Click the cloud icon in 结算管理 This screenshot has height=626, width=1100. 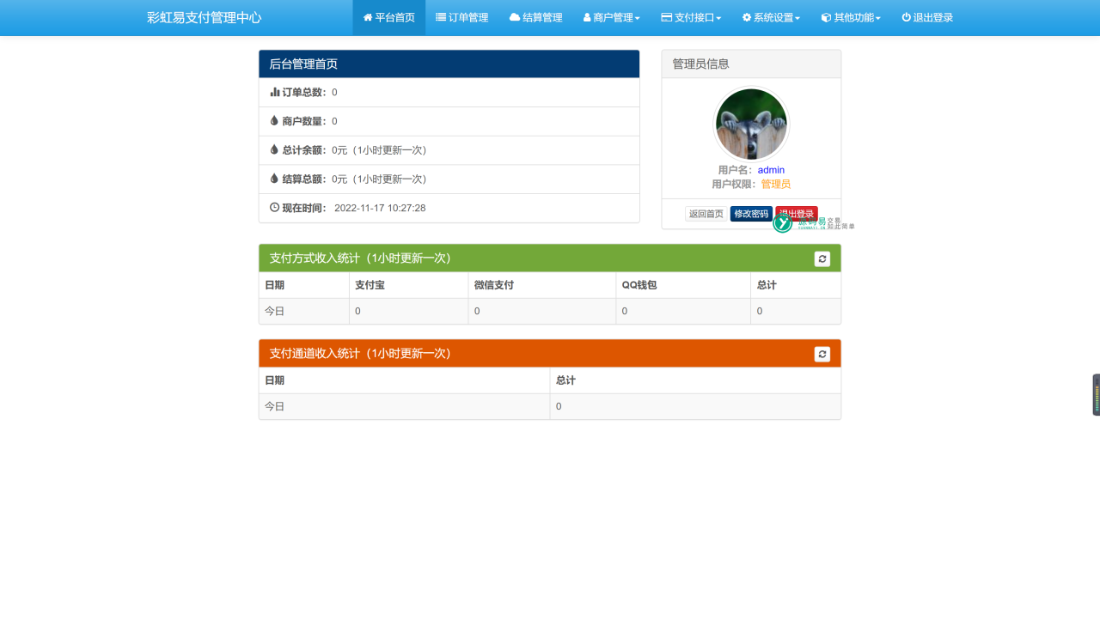(515, 17)
